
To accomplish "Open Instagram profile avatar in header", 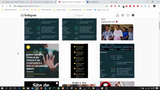I will pos(133,15).
